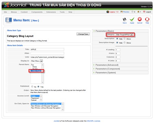Viewport: 154px width, 123px height.
Task: Open the Menus menu
Action: tap(14, 12)
